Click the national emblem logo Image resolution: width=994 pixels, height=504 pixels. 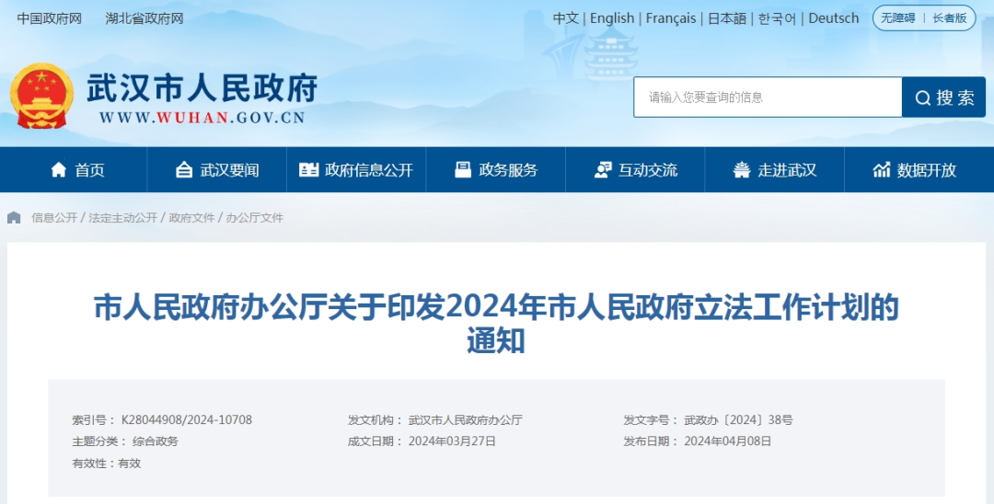[x=41, y=96]
